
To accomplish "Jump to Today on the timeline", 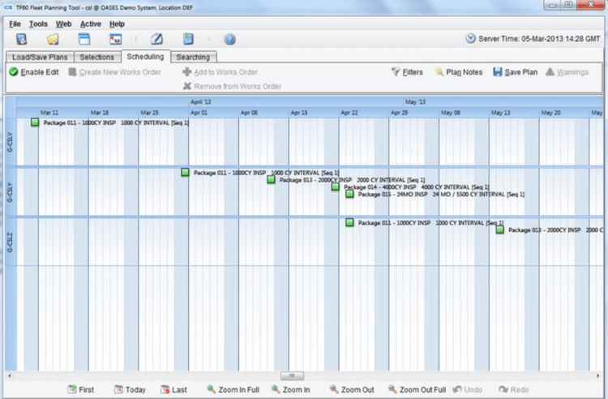I will (130, 390).
